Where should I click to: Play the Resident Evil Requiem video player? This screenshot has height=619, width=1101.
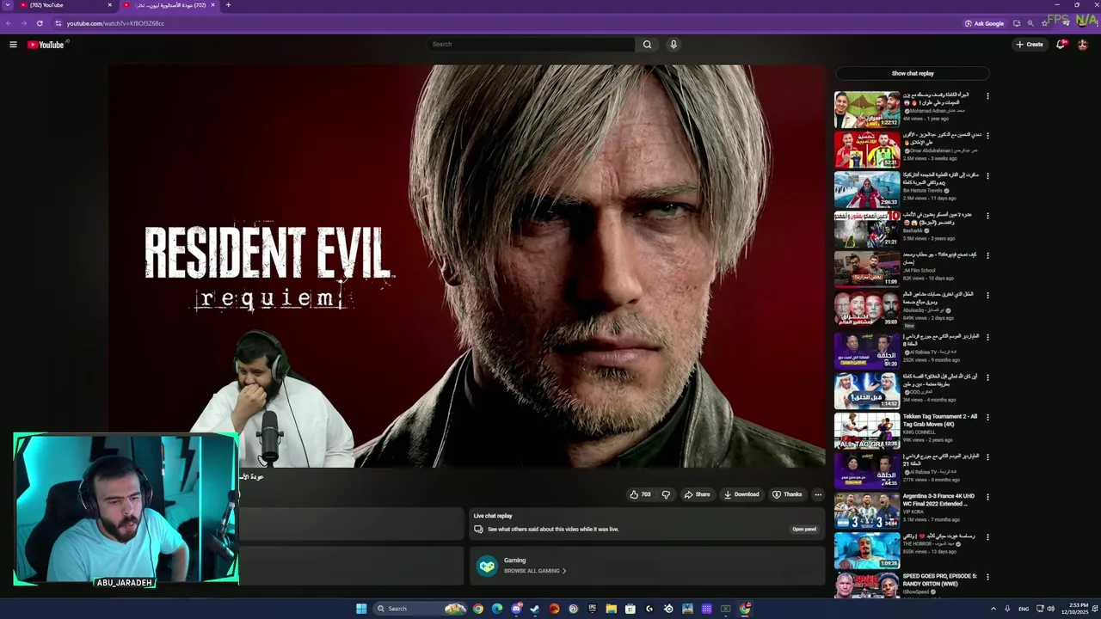(x=467, y=267)
